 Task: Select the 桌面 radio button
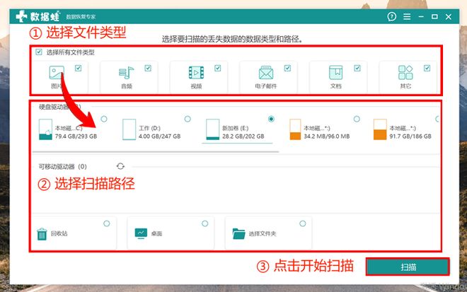click(205, 223)
